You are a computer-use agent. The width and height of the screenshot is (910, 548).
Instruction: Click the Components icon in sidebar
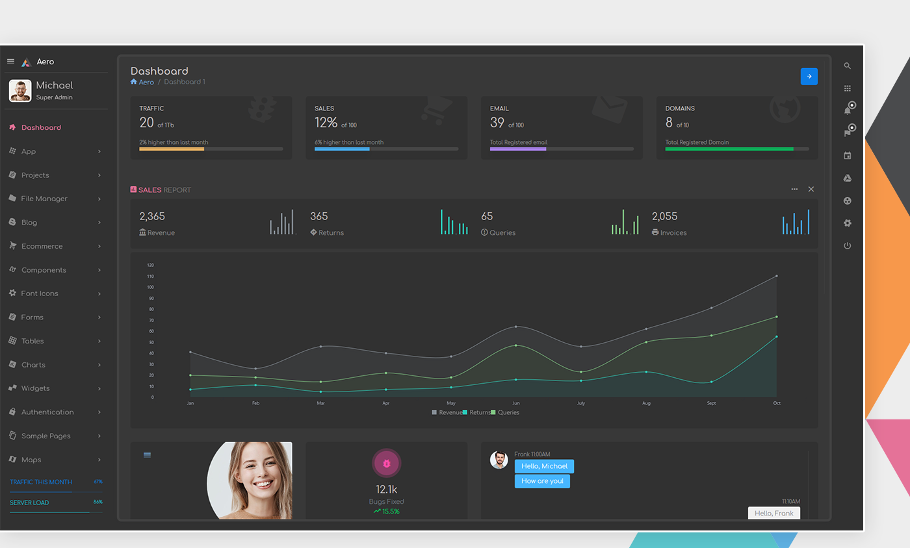coord(12,269)
